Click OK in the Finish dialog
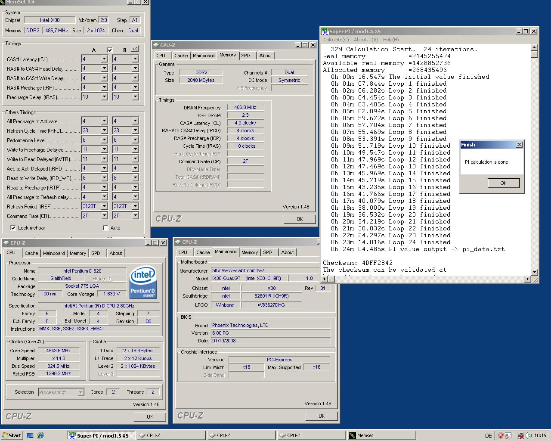 [503, 183]
